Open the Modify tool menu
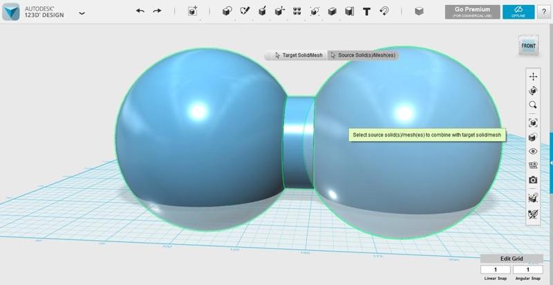The height and width of the screenshot is (285, 553). pyautogui.click(x=280, y=11)
